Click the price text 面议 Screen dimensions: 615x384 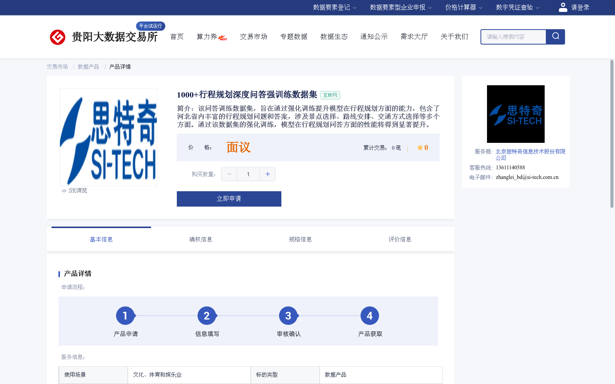(x=238, y=147)
